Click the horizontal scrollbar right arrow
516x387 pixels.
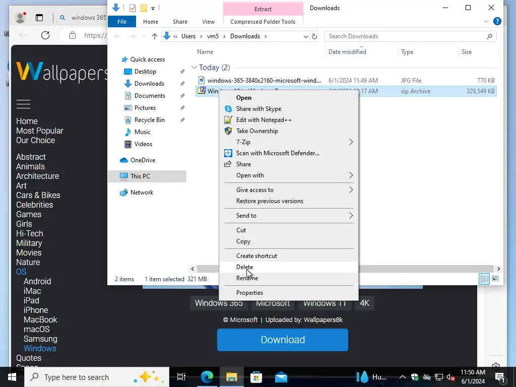coord(498,269)
